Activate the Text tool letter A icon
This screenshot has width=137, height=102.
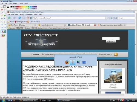point(5,18)
